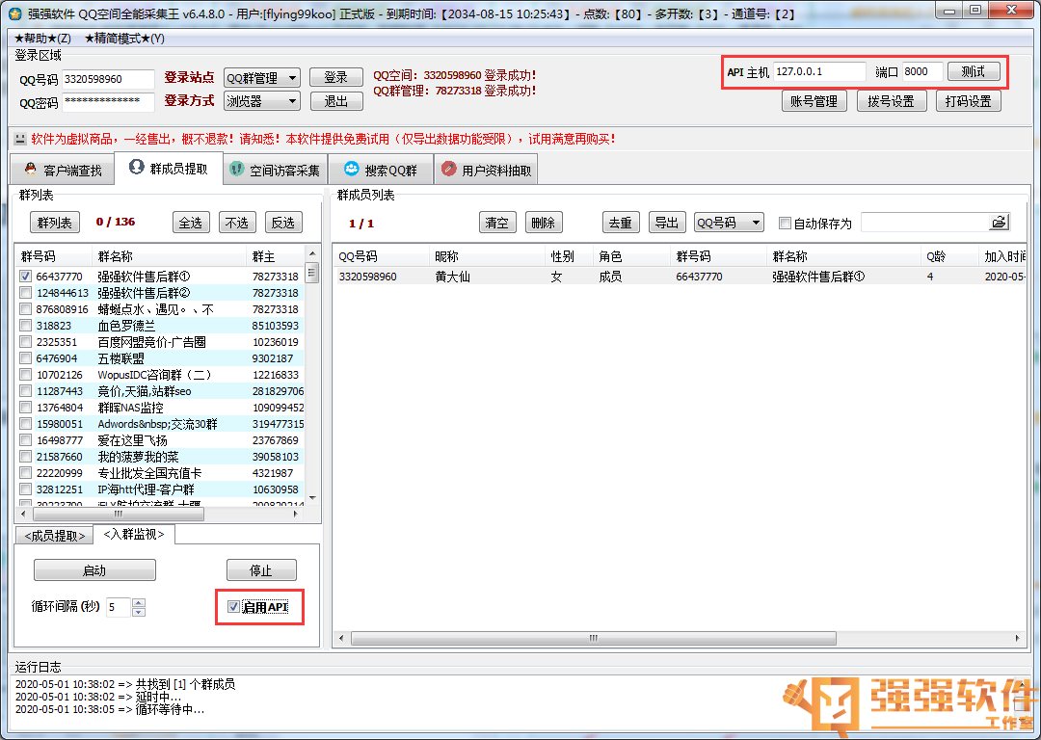1041x740 pixels.
Task: Switch to the 搜索QQ群 tab
Action: point(381,170)
